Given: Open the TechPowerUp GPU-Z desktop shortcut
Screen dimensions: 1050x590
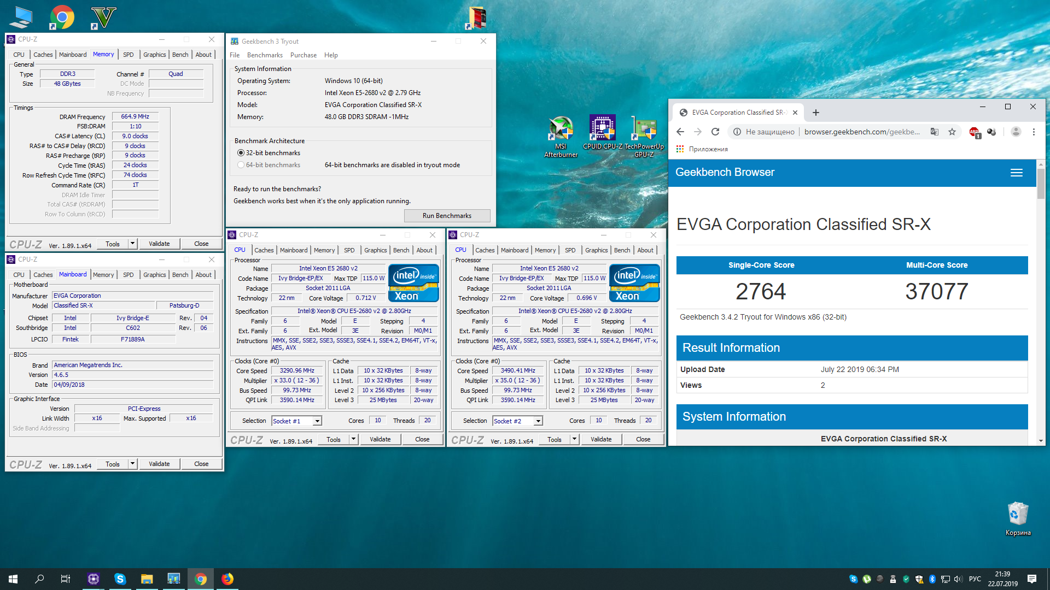Looking at the screenshot, I should (644, 137).
